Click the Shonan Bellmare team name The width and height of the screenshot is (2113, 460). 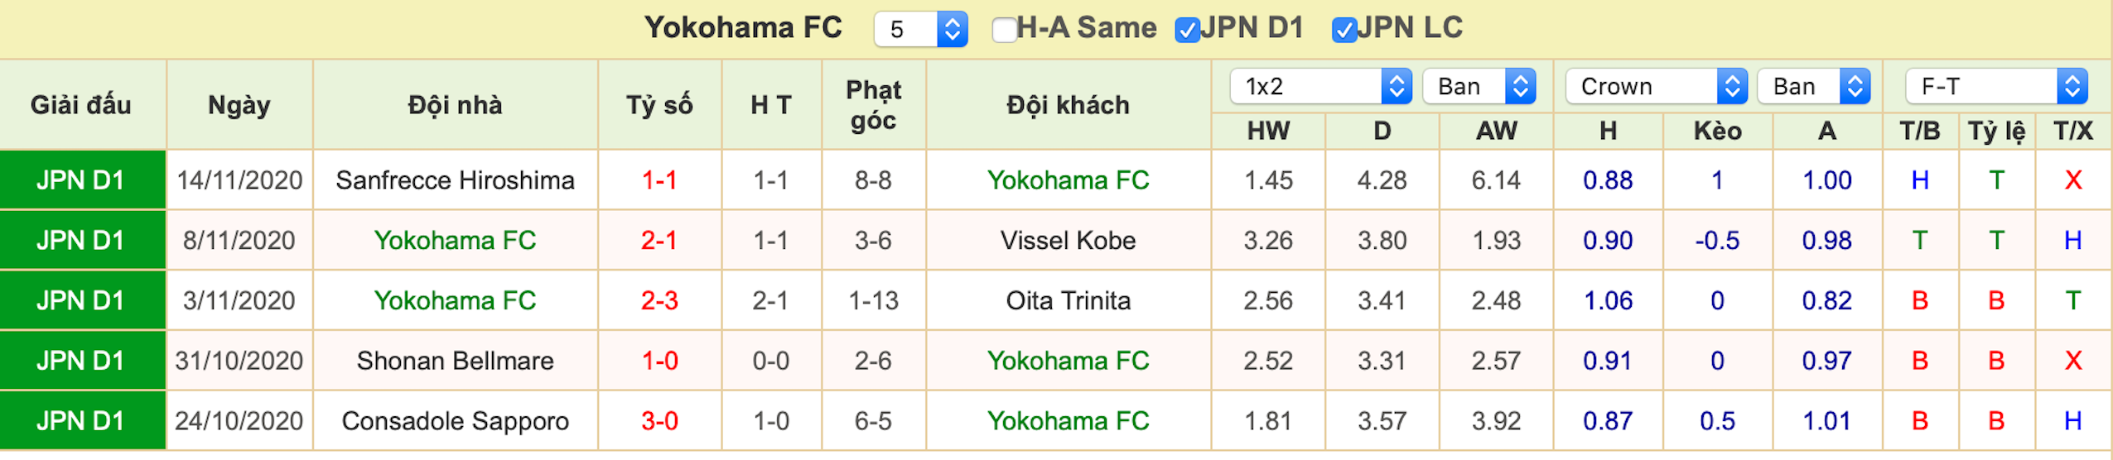[455, 361]
